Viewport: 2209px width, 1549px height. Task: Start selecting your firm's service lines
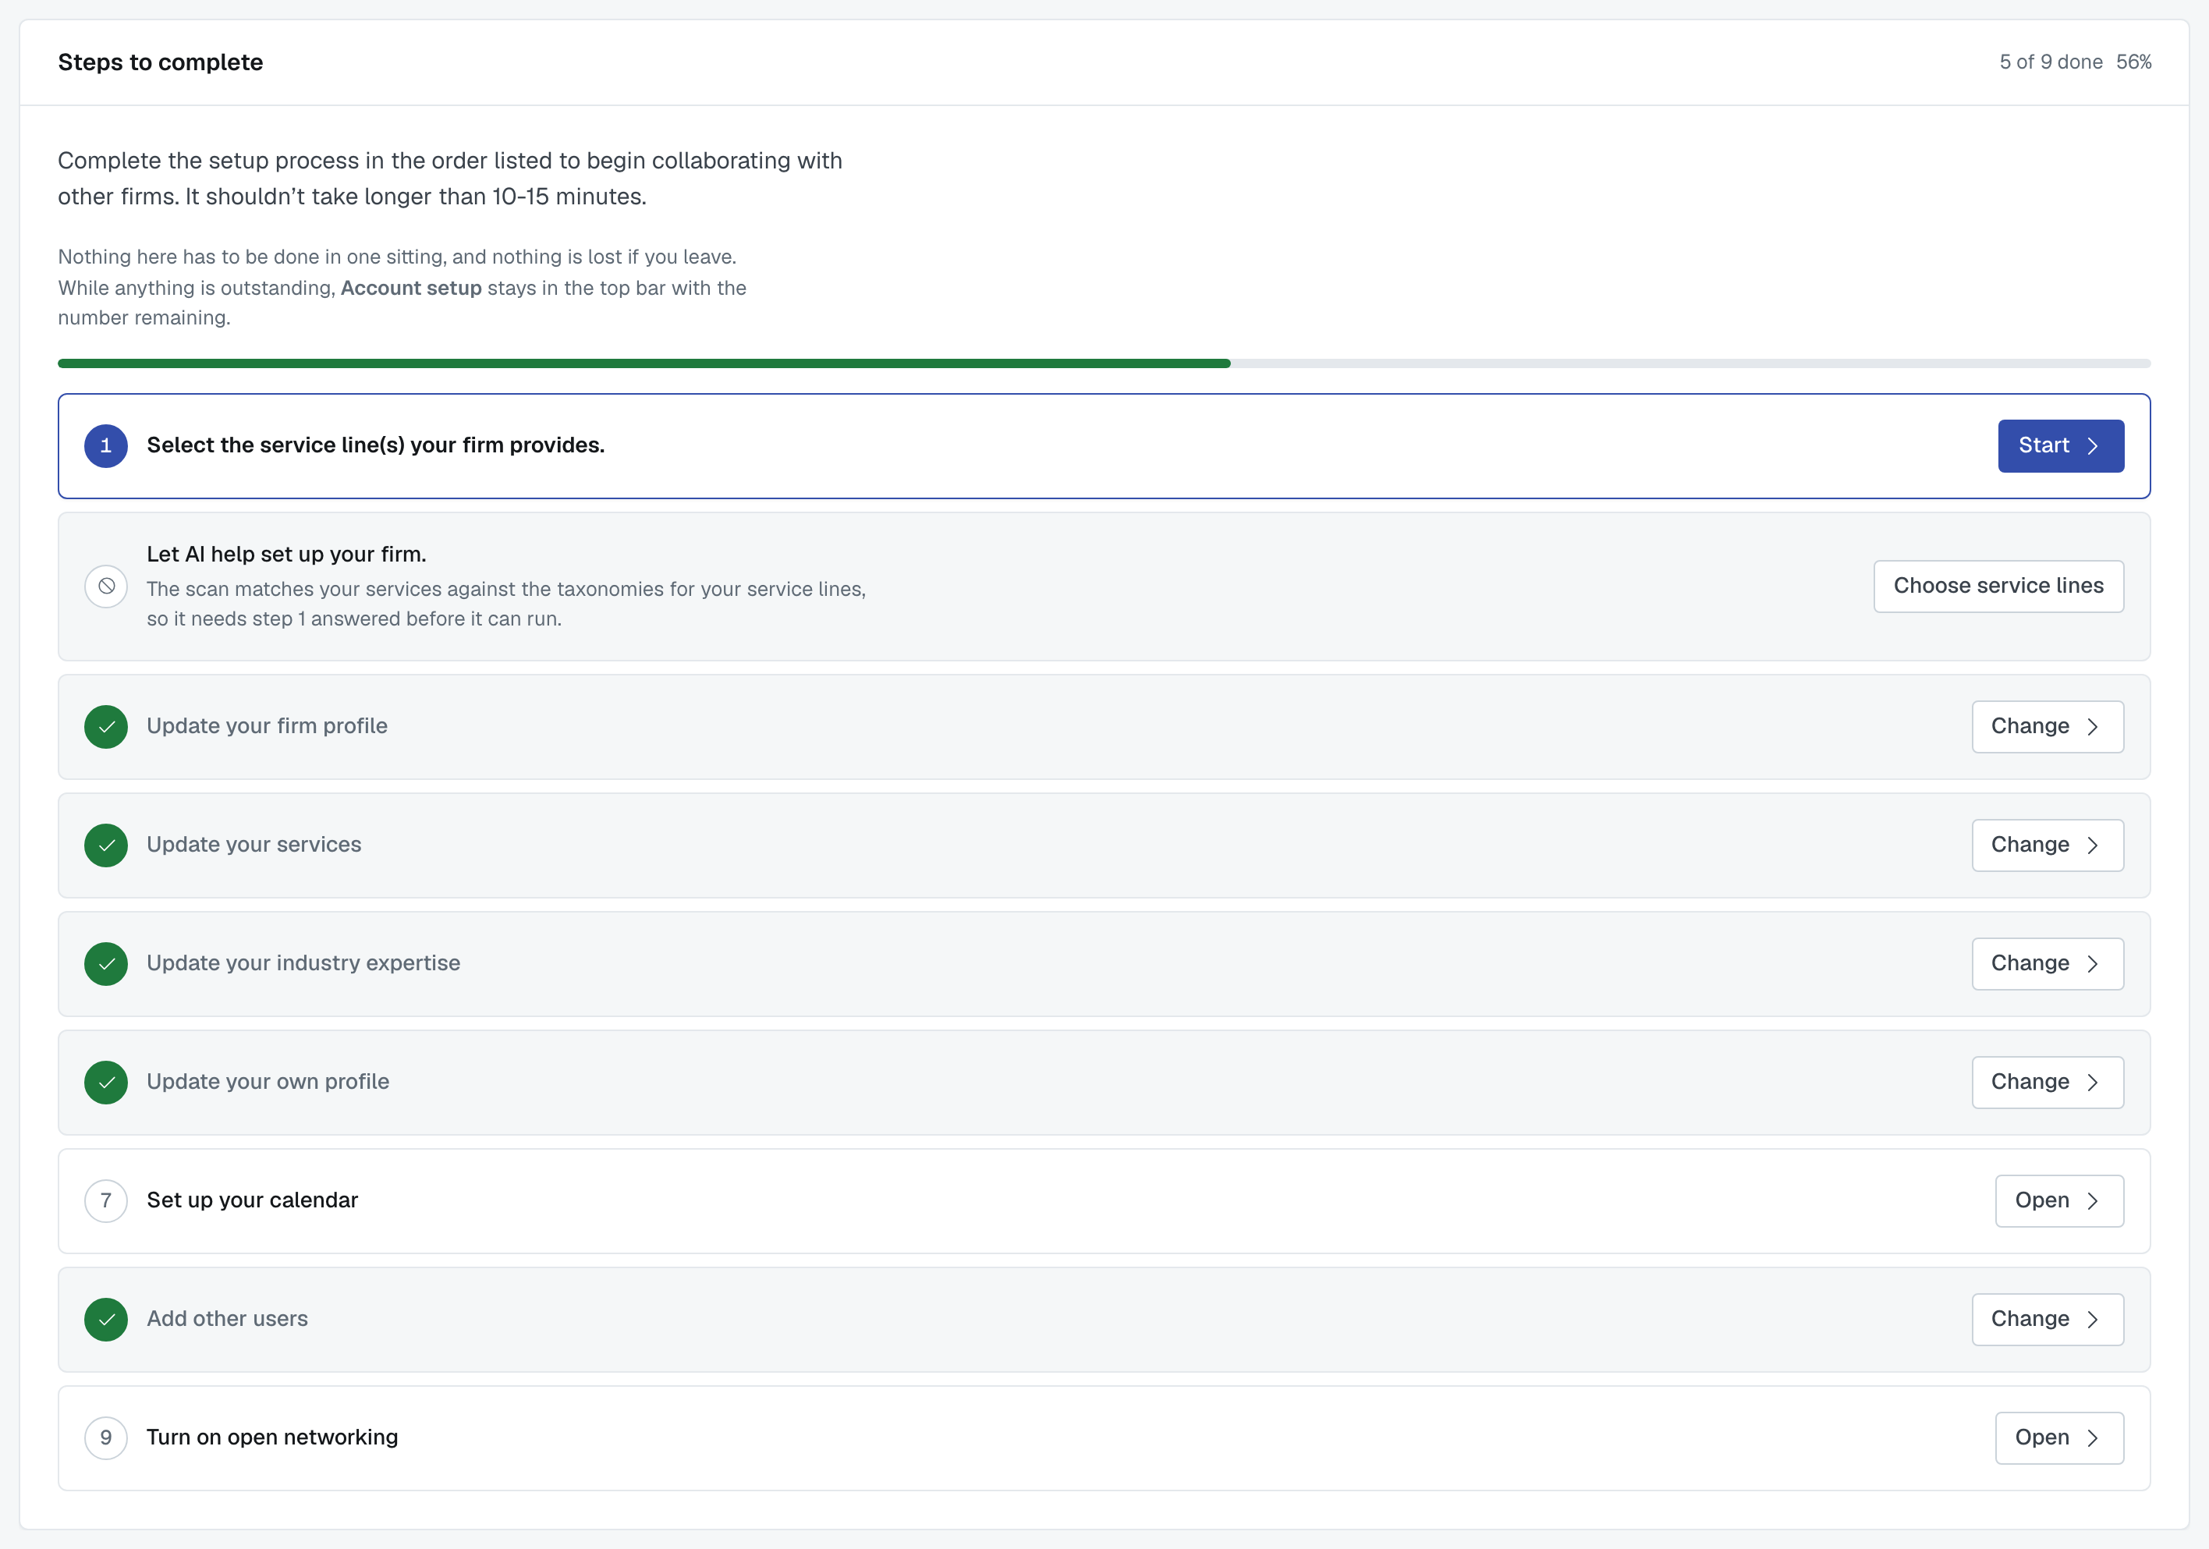(2060, 445)
